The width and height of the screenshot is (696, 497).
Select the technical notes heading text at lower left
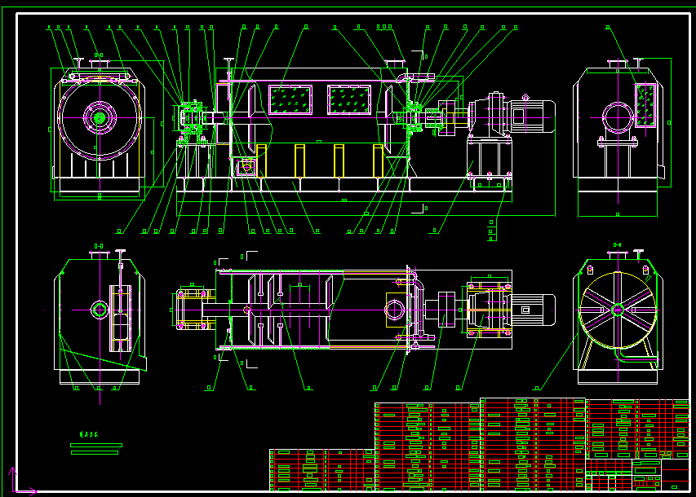click(x=89, y=434)
